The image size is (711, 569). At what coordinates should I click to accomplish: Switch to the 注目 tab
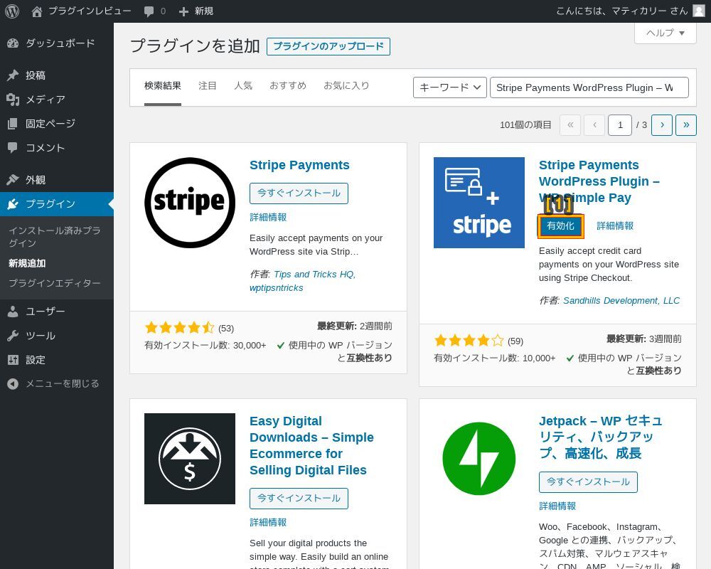click(x=207, y=86)
